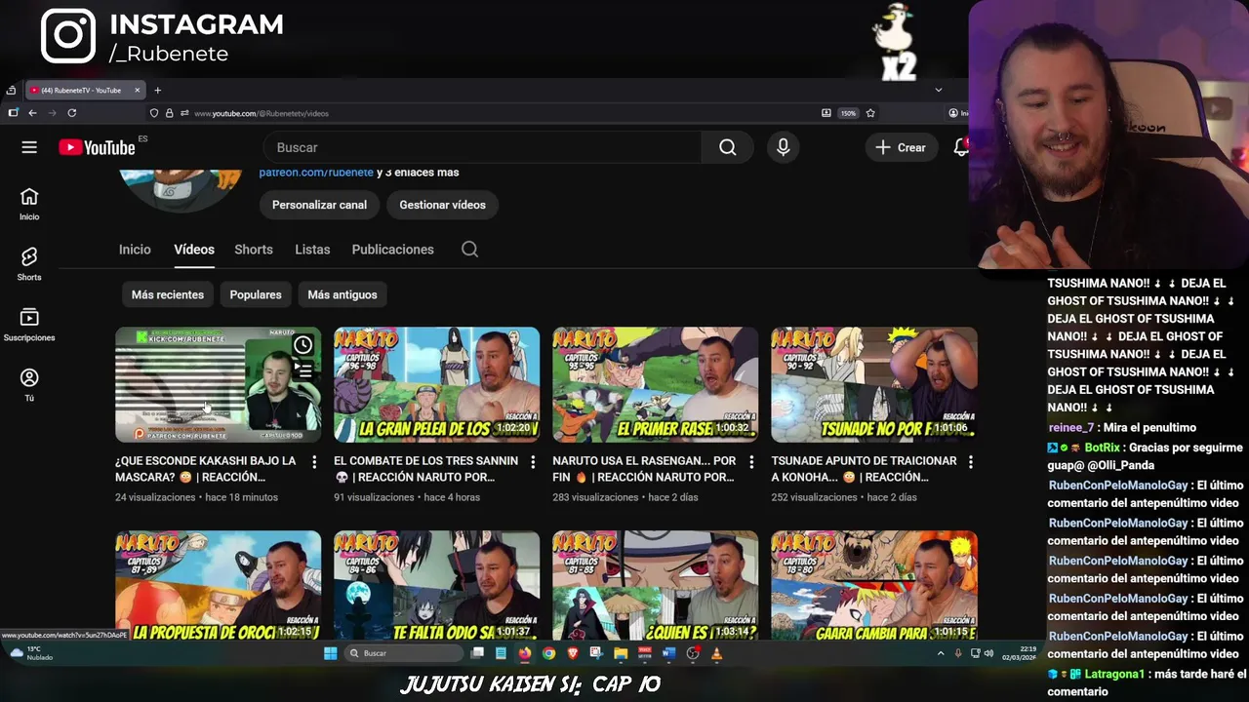The image size is (1249, 702).
Task: Reload page in browser toolbar
Action: (71, 113)
